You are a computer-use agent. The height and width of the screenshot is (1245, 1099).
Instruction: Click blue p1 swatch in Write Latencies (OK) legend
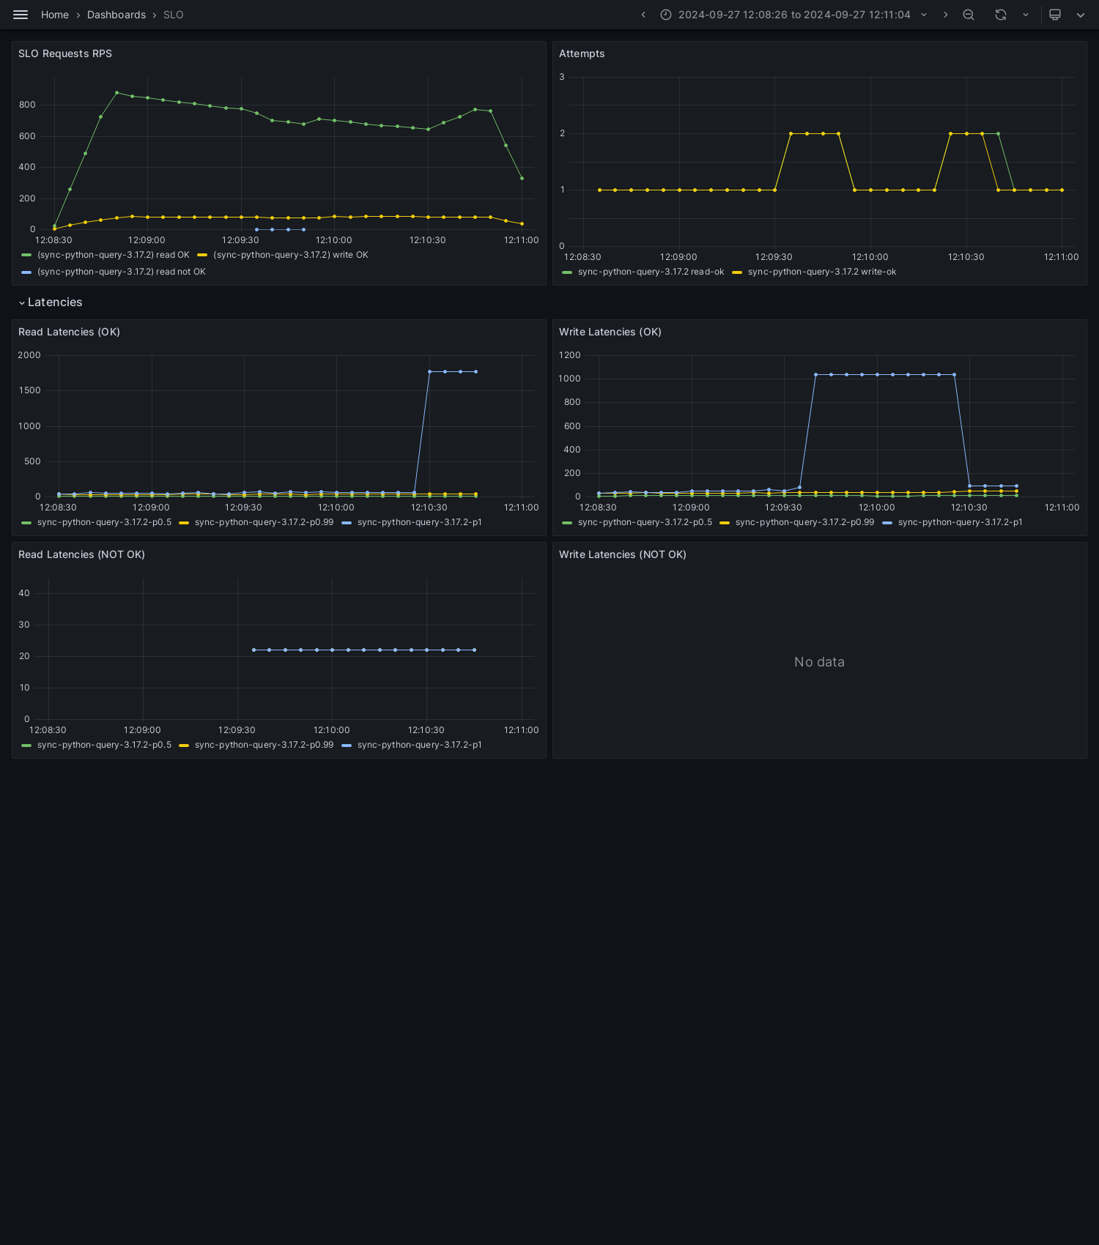[887, 522]
